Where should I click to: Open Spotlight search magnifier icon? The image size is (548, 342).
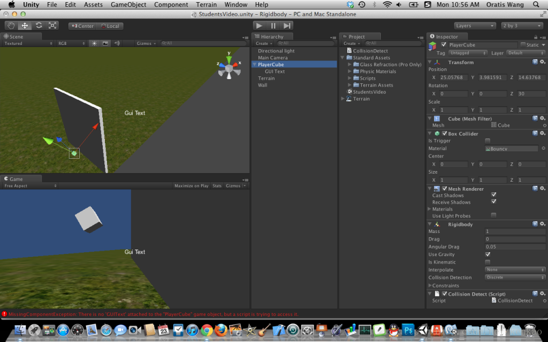[536, 4]
